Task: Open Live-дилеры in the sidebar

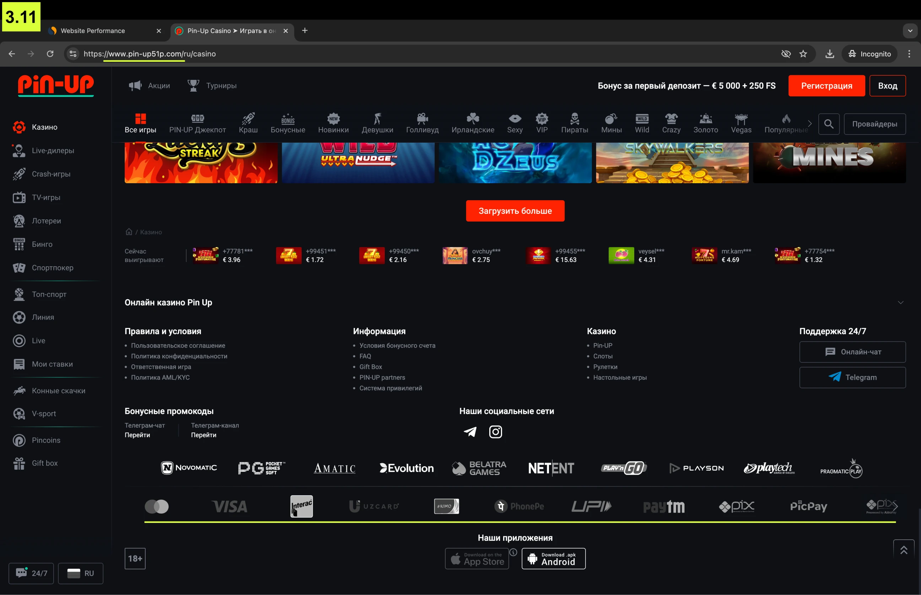Action: (x=53, y=151)
